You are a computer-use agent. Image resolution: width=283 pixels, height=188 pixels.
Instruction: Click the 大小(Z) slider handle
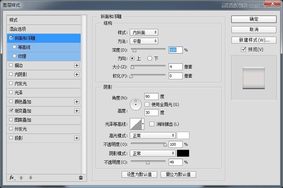click(133, 67)
